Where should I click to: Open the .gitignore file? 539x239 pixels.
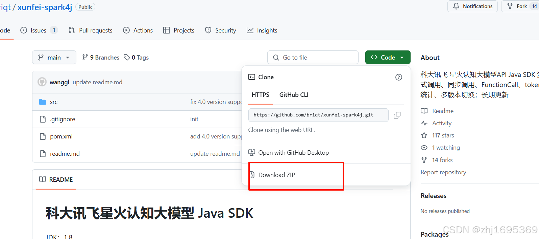click(63, 119)
